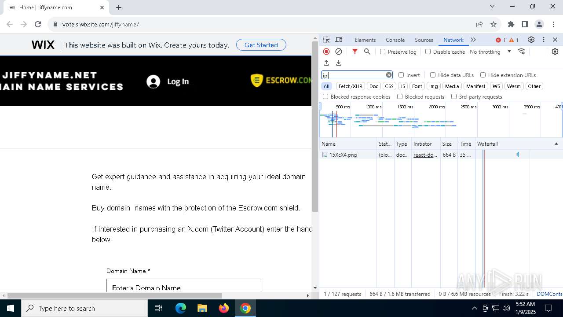Toggle the inspect element picker icon

326,40
